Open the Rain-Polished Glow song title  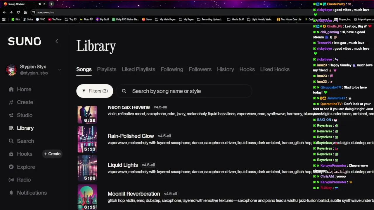coord(131,136)
